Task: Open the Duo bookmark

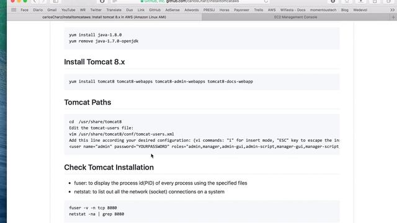Action: [130, 10]
